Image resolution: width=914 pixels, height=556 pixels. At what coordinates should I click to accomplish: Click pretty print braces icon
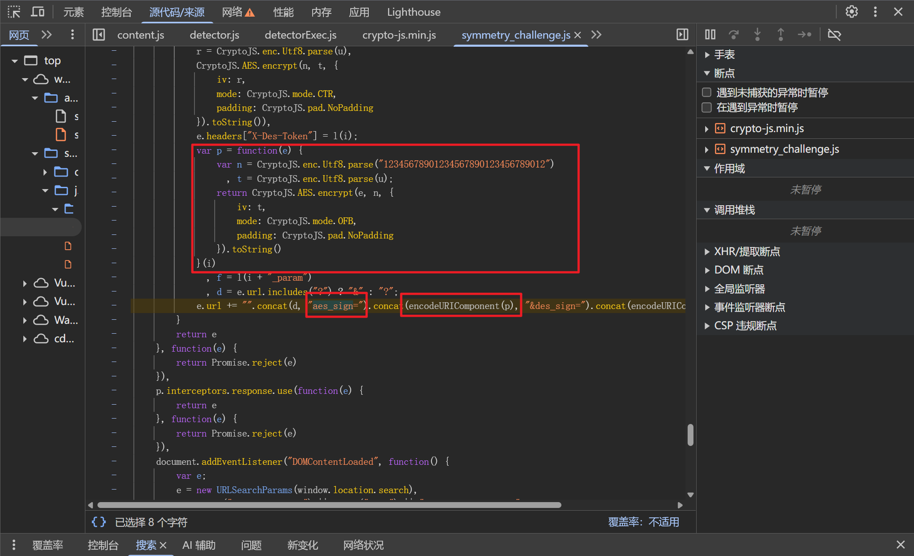pyautogui.click(x=99, y=522)
